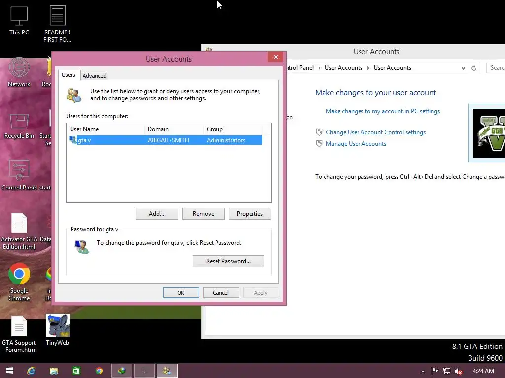Screen dimensions: 505x378
Task: Open Control Panel desktop icon
Action: pyautogui.click(x=19, y=176)
